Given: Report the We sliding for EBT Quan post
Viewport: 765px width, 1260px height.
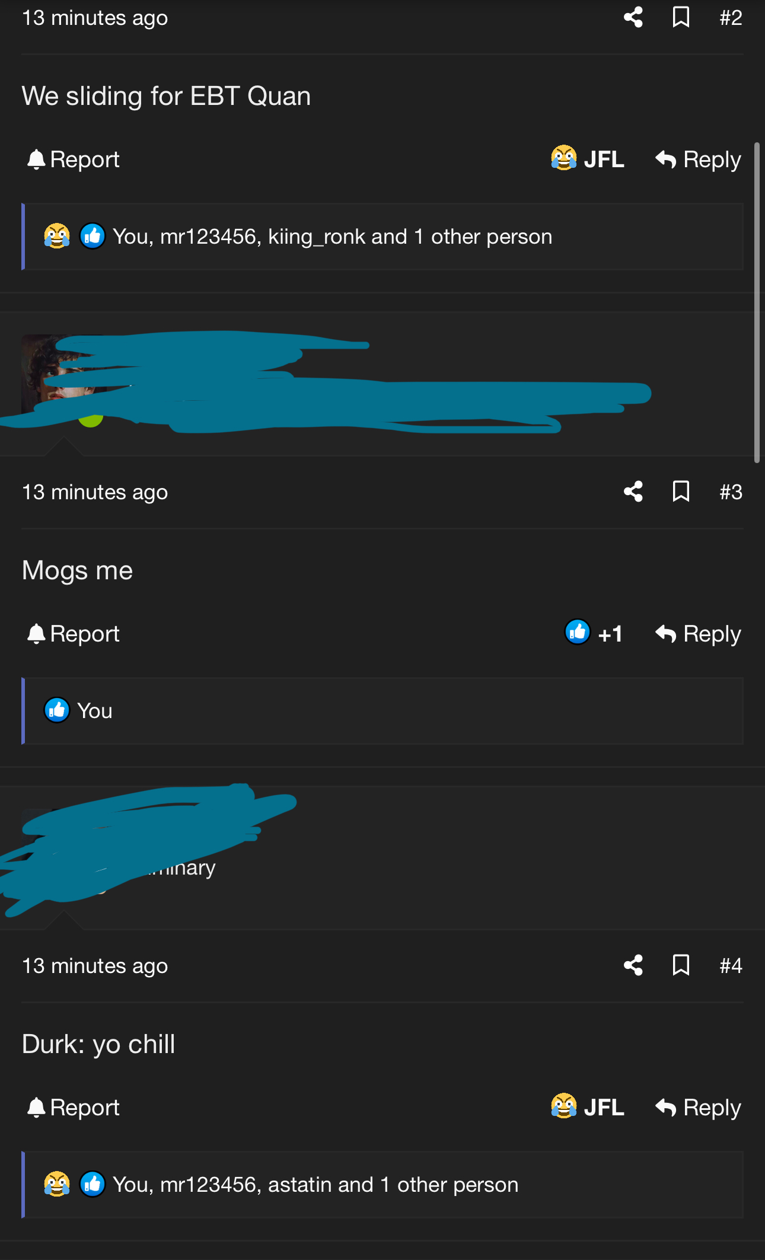Looking at the screenshot, I should tap(74, 160).
